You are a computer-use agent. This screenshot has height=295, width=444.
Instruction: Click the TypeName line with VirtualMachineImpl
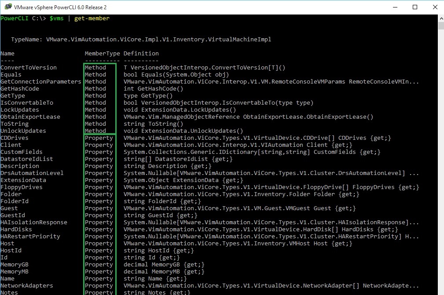[x=141, y=39]
